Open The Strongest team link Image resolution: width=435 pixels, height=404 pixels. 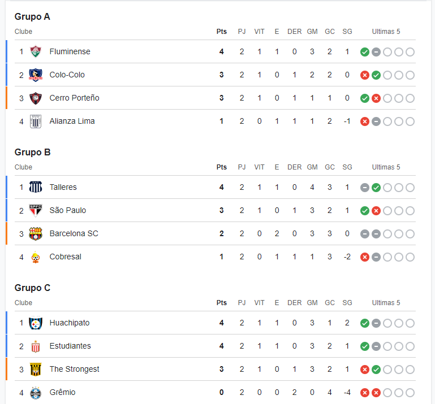click(74, 369)
